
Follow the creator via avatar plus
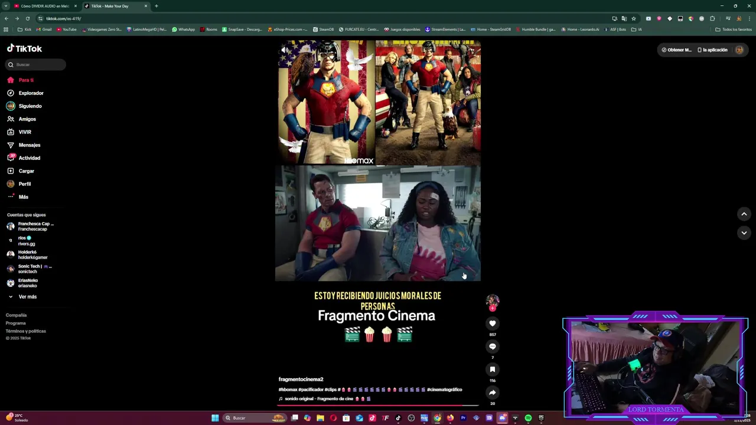click(x=493, y=308)
